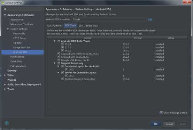
Task: Uncheck Android Support Repository checkbox
Action: (62, 79)
